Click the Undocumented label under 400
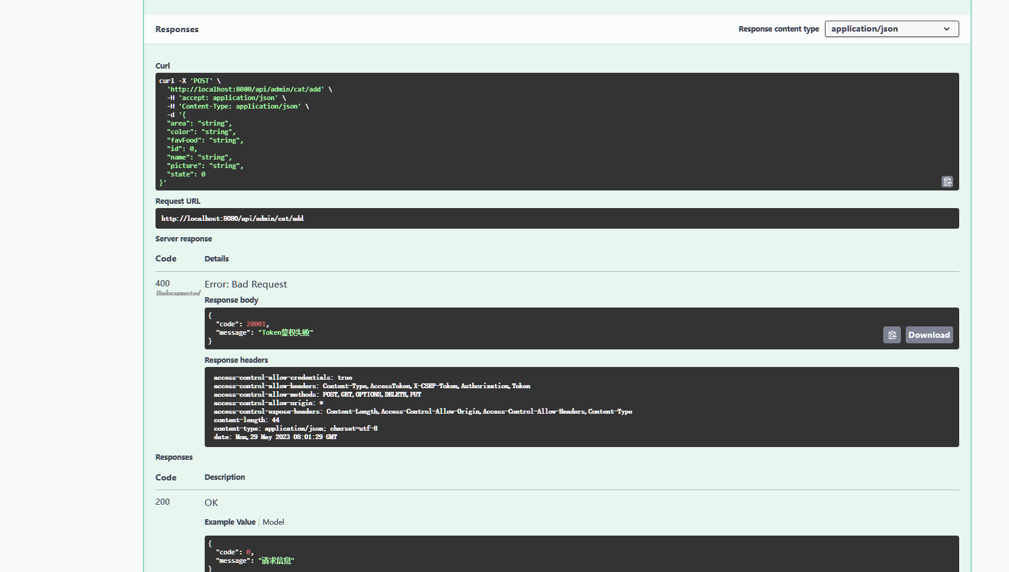The image size is (1009, 572). point(178,293)
